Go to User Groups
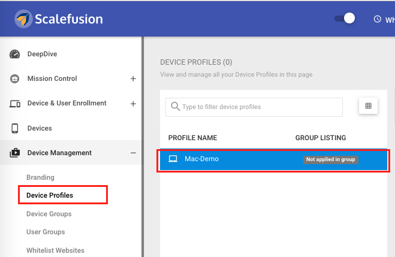The height and width of the screenshot is (257, 395). (x=46, y=232)
